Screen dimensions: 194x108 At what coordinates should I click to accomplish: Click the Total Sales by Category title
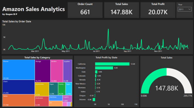37,57
